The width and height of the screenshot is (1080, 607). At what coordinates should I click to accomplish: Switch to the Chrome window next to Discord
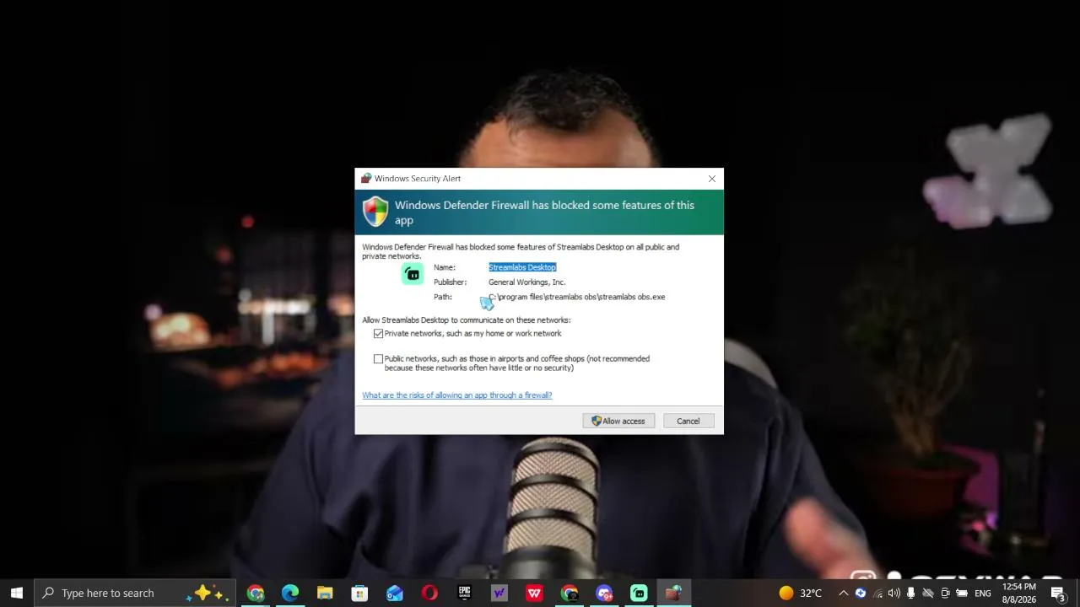[570, 593]
